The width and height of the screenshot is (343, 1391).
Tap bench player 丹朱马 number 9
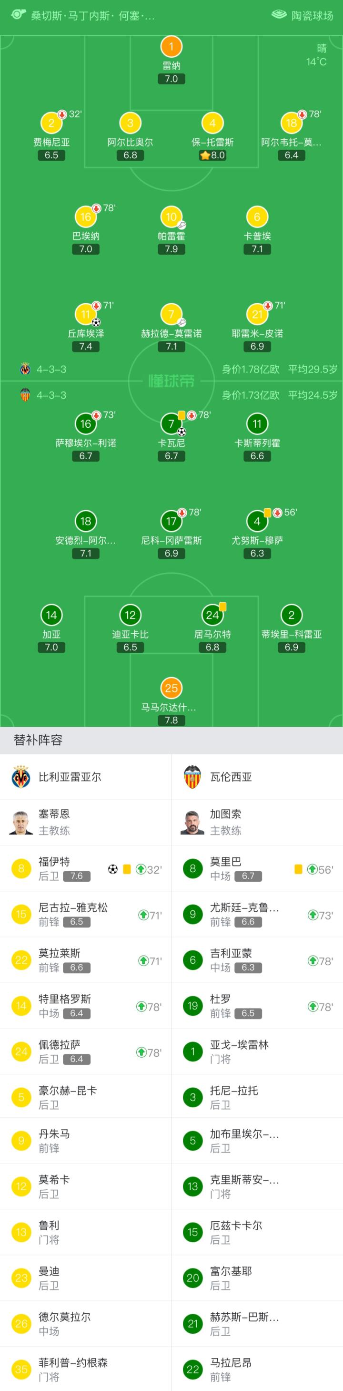pos(86,1141)
